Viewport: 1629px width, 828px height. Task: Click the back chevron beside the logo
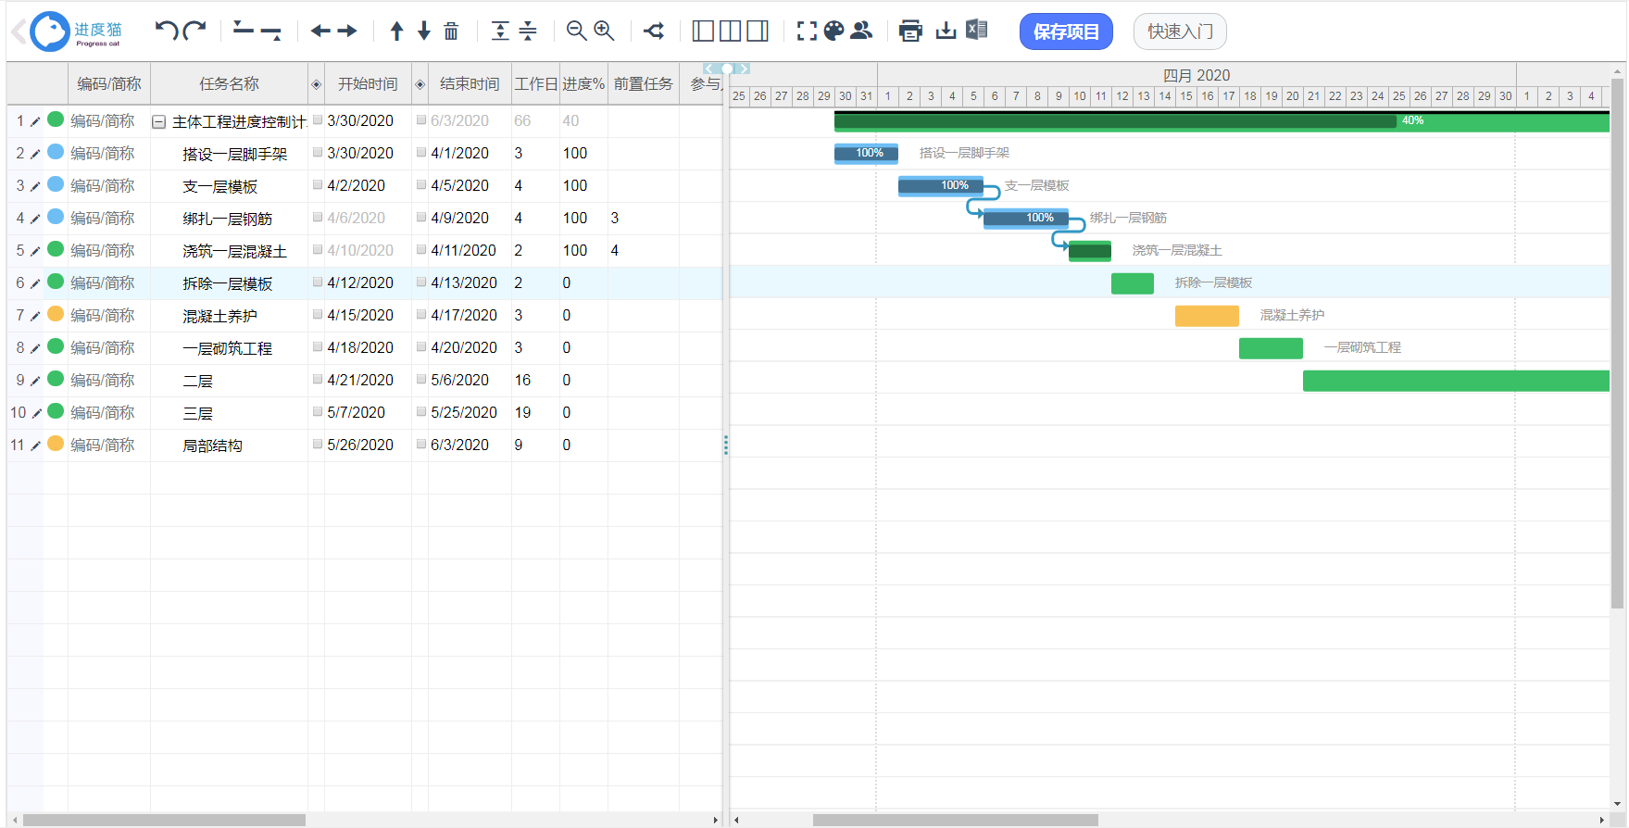[x=19, y=31]
